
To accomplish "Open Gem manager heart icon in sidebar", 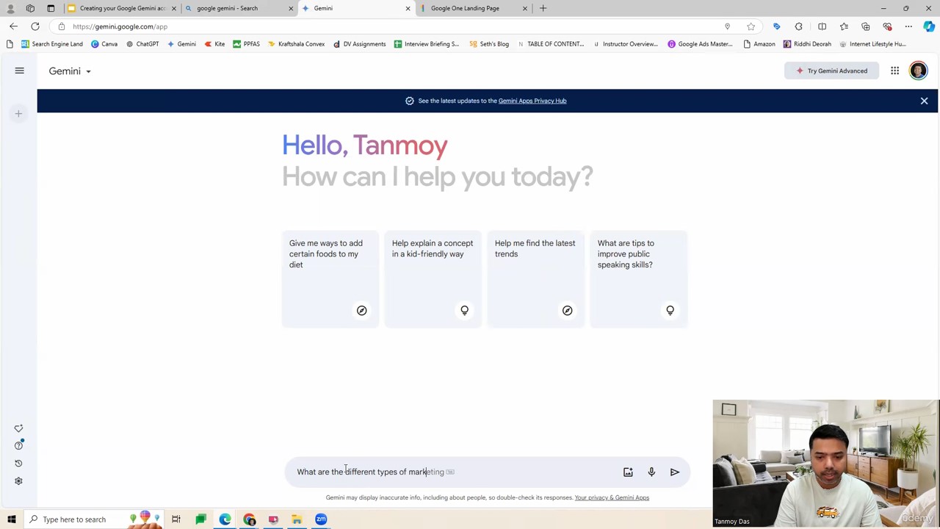I will 18,428.
